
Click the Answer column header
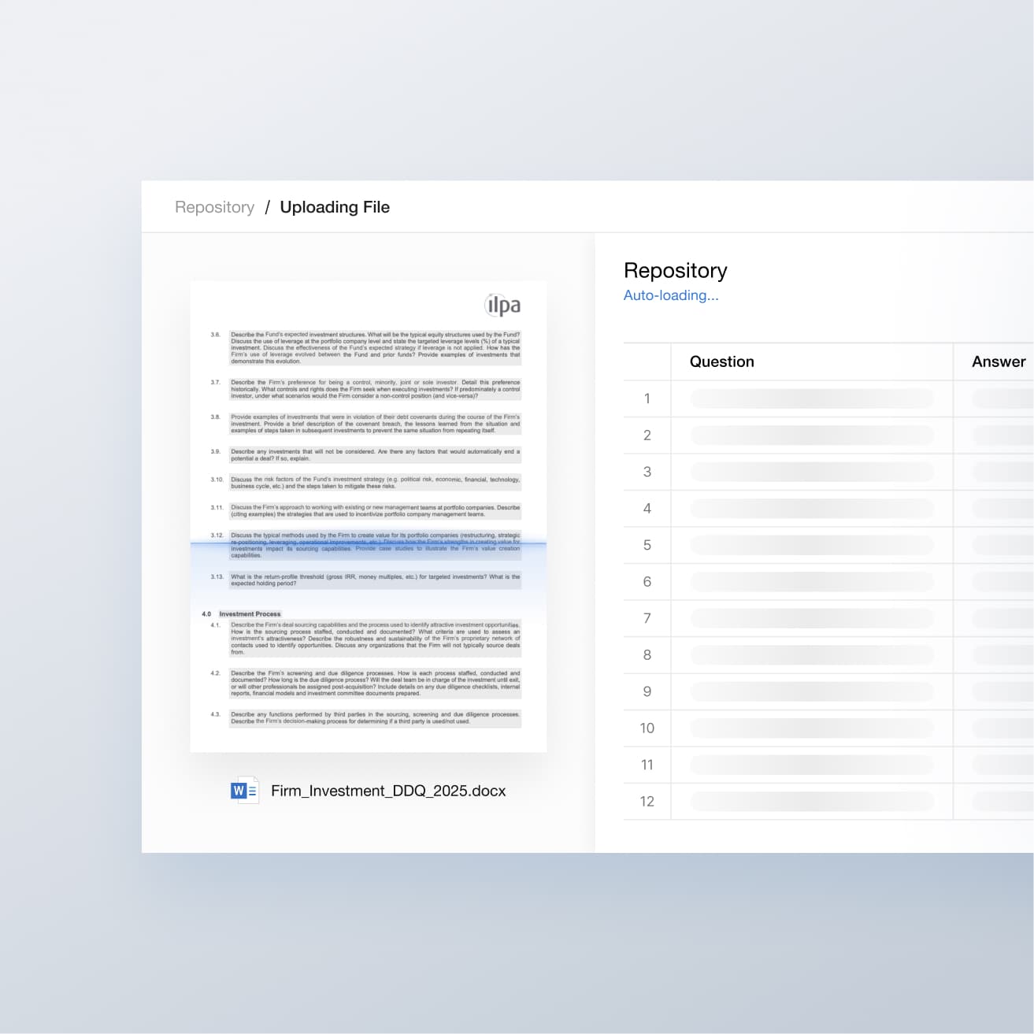tap(998, 361)
